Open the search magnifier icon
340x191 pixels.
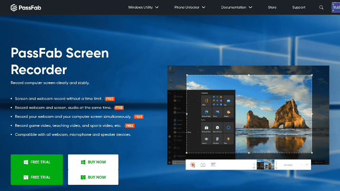[321, 8]
